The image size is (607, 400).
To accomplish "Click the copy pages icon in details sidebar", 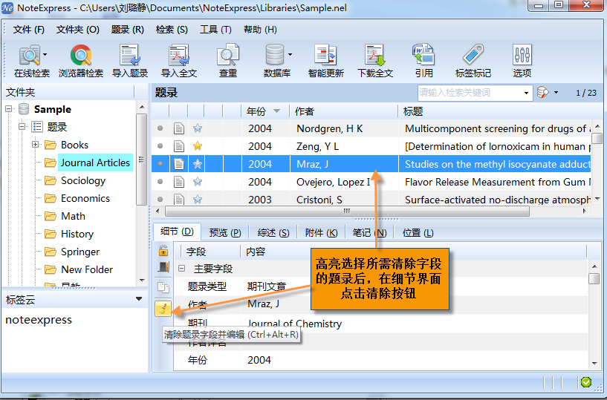I will [163, 287].
